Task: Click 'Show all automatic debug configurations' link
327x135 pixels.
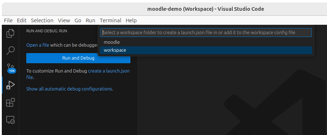Action: click(69, 89)
